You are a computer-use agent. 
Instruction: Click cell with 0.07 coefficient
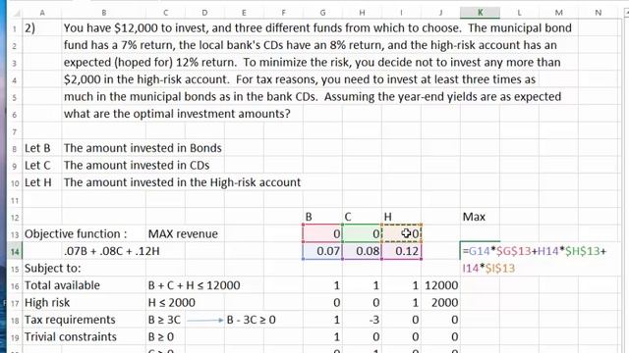(322, 251)
